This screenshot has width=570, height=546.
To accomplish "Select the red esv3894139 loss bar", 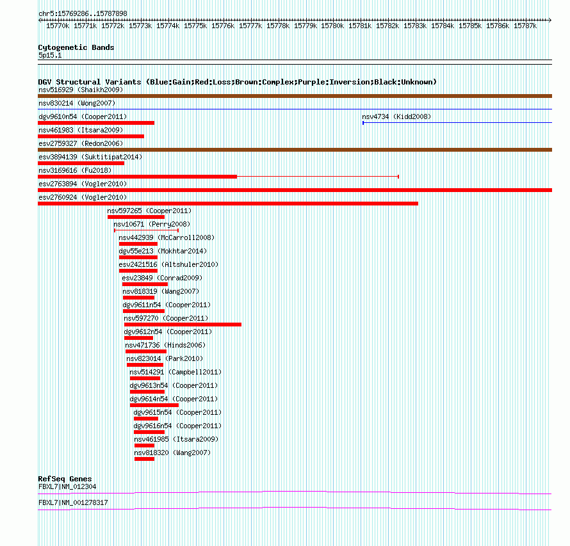I will (x=81, y=163).
